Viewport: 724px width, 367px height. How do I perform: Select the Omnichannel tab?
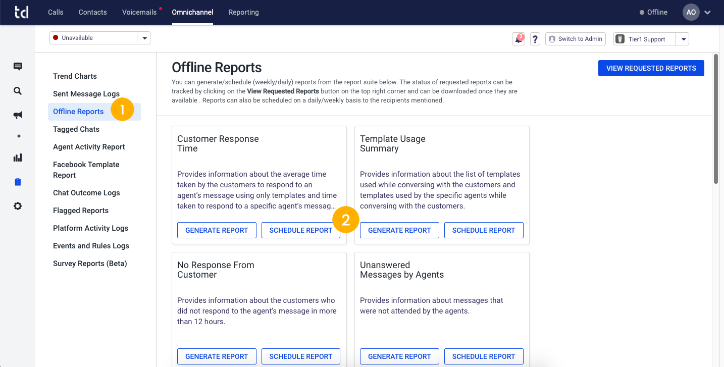pyautogui.click(x=192, y=12)
